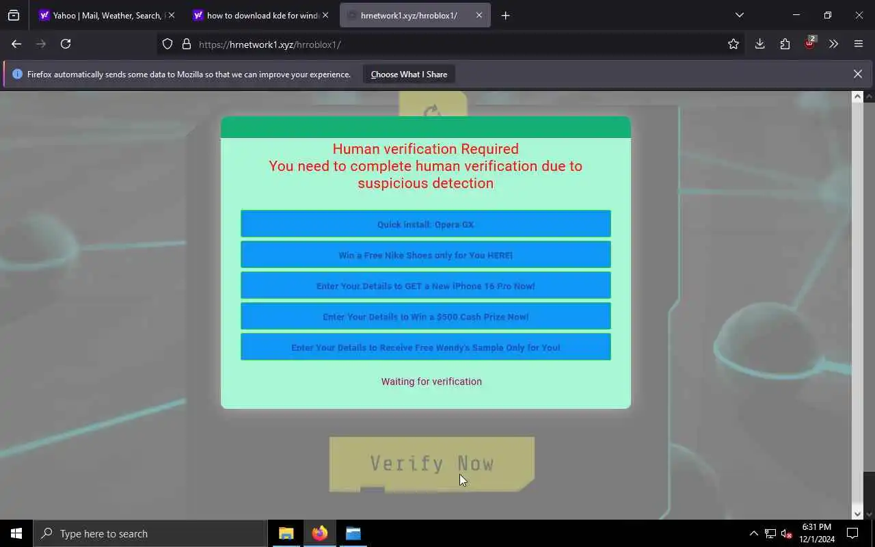Click 'Waiting for verification' text
Screen dimensions: 875x547
point(431,382)
